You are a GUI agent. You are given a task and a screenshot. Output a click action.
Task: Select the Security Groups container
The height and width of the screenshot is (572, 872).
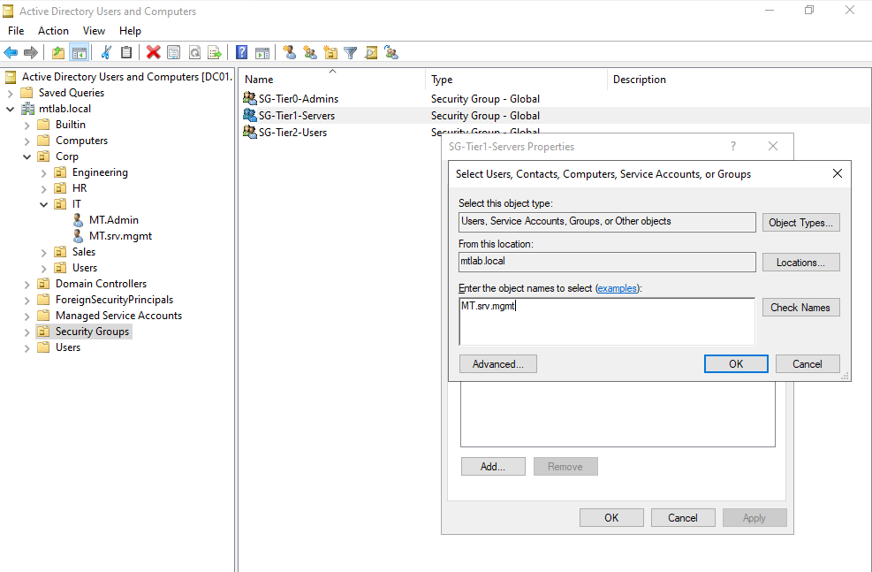click(x=92, y=331)
